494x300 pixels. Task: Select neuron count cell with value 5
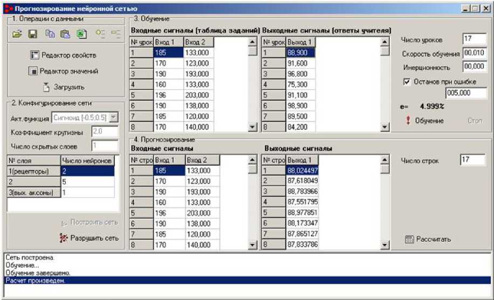click(87, 182)
